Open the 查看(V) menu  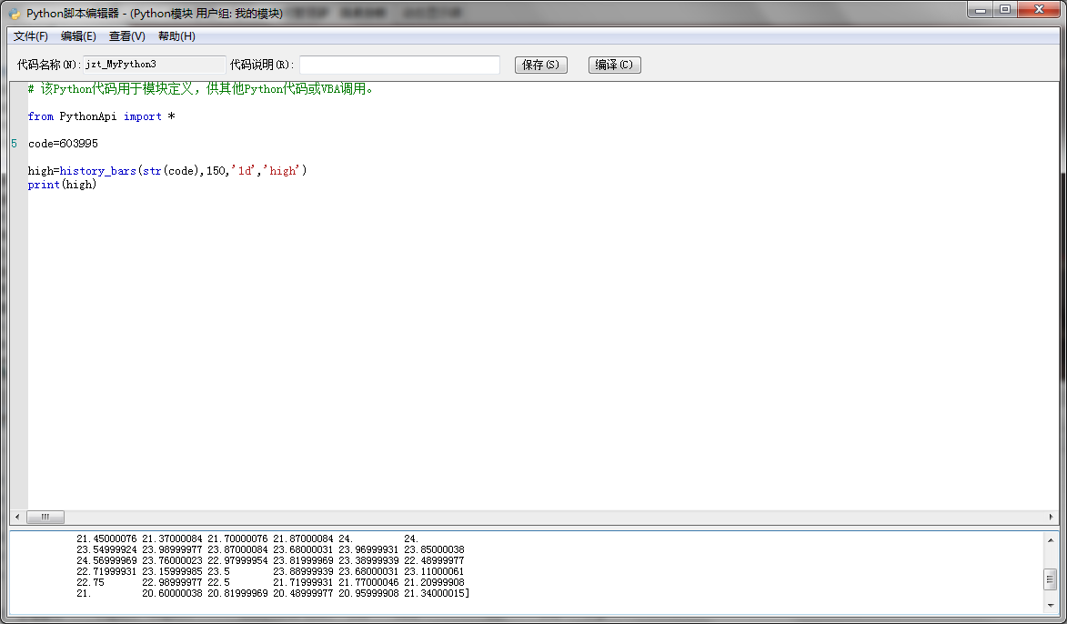coord(127,36)
